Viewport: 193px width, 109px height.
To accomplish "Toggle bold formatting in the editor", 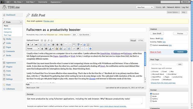I will click(x=28, y=45).
